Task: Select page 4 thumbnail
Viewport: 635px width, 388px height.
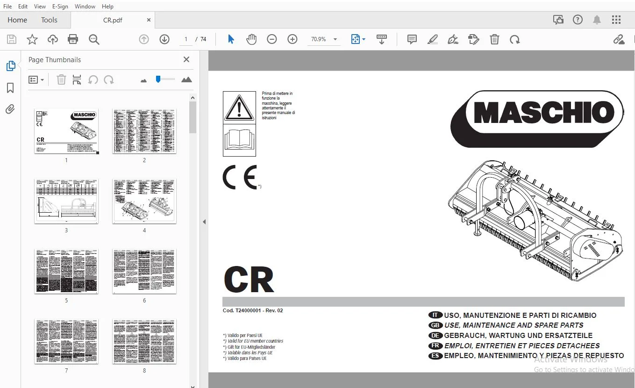Action: (x=144, y=201)
